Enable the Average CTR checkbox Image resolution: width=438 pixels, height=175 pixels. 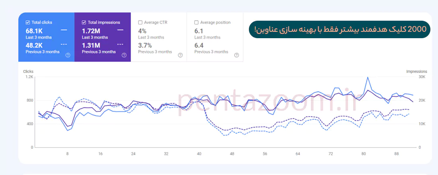coord(140,23)
